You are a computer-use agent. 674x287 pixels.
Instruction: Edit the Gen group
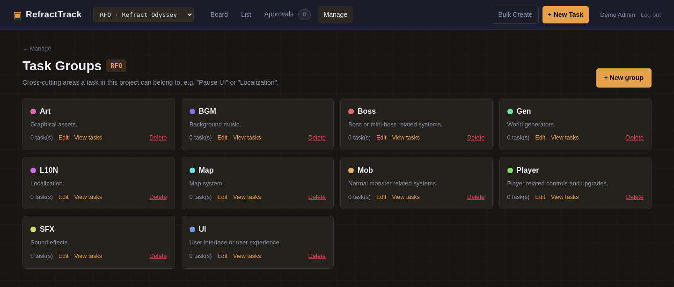540,138
